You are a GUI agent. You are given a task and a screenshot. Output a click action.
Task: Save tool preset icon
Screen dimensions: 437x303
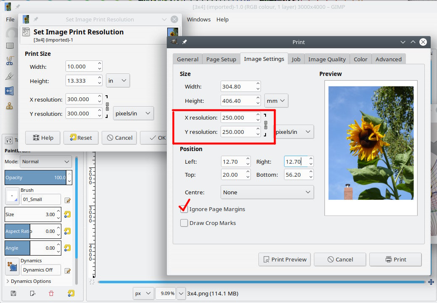click(x=13, y=293)
